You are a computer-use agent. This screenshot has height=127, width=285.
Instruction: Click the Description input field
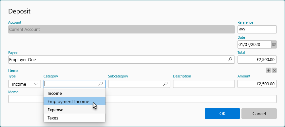(x=204, y=84)
